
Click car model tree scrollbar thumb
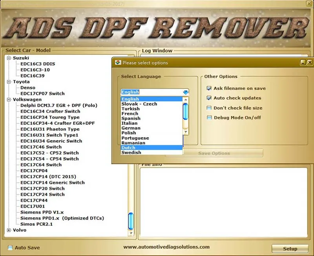(x=131, y=221)
